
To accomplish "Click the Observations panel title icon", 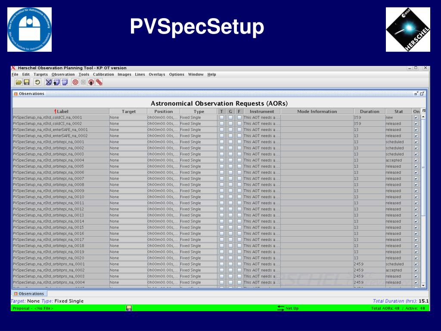I will [16, 94].
